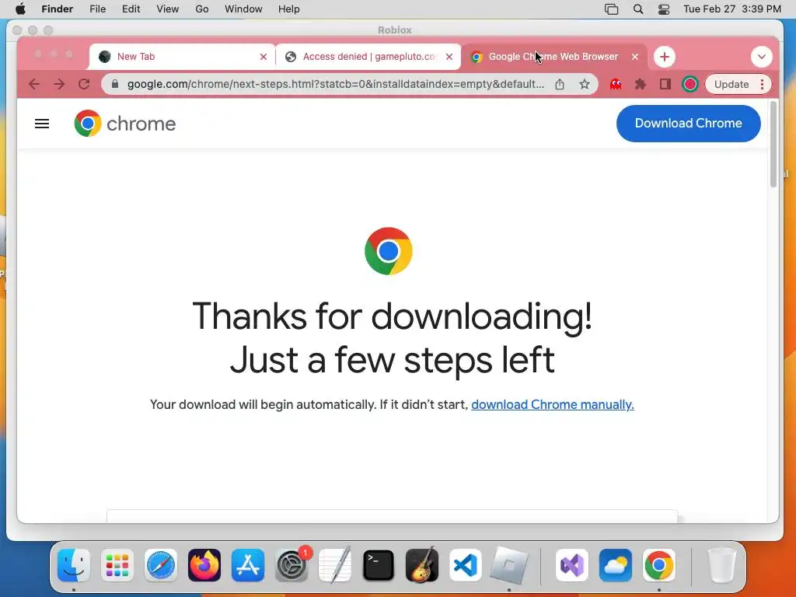Switch to Google Chrome in the Dock
This screenshot has height=597, width=796.
point(659,565)
